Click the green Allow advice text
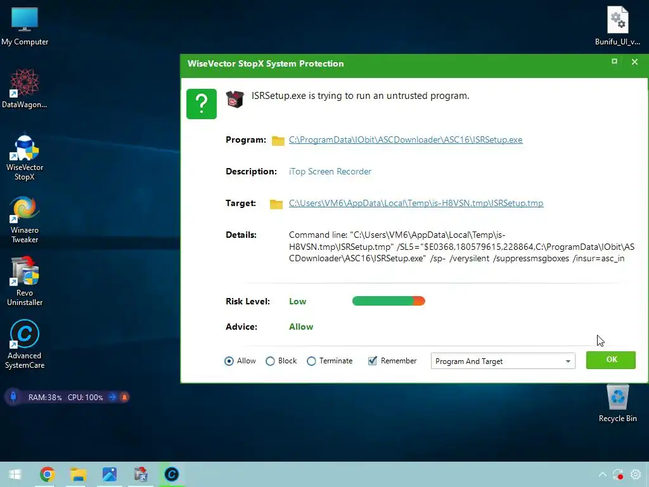 coord(301,327)
